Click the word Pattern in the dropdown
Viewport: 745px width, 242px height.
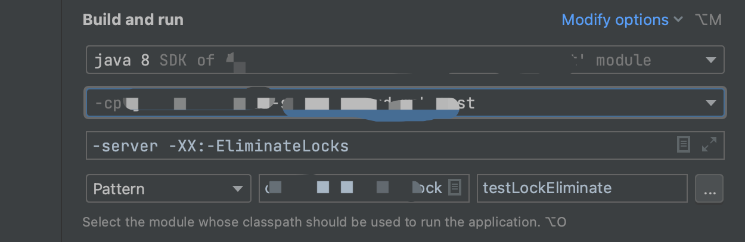(119, 189)
